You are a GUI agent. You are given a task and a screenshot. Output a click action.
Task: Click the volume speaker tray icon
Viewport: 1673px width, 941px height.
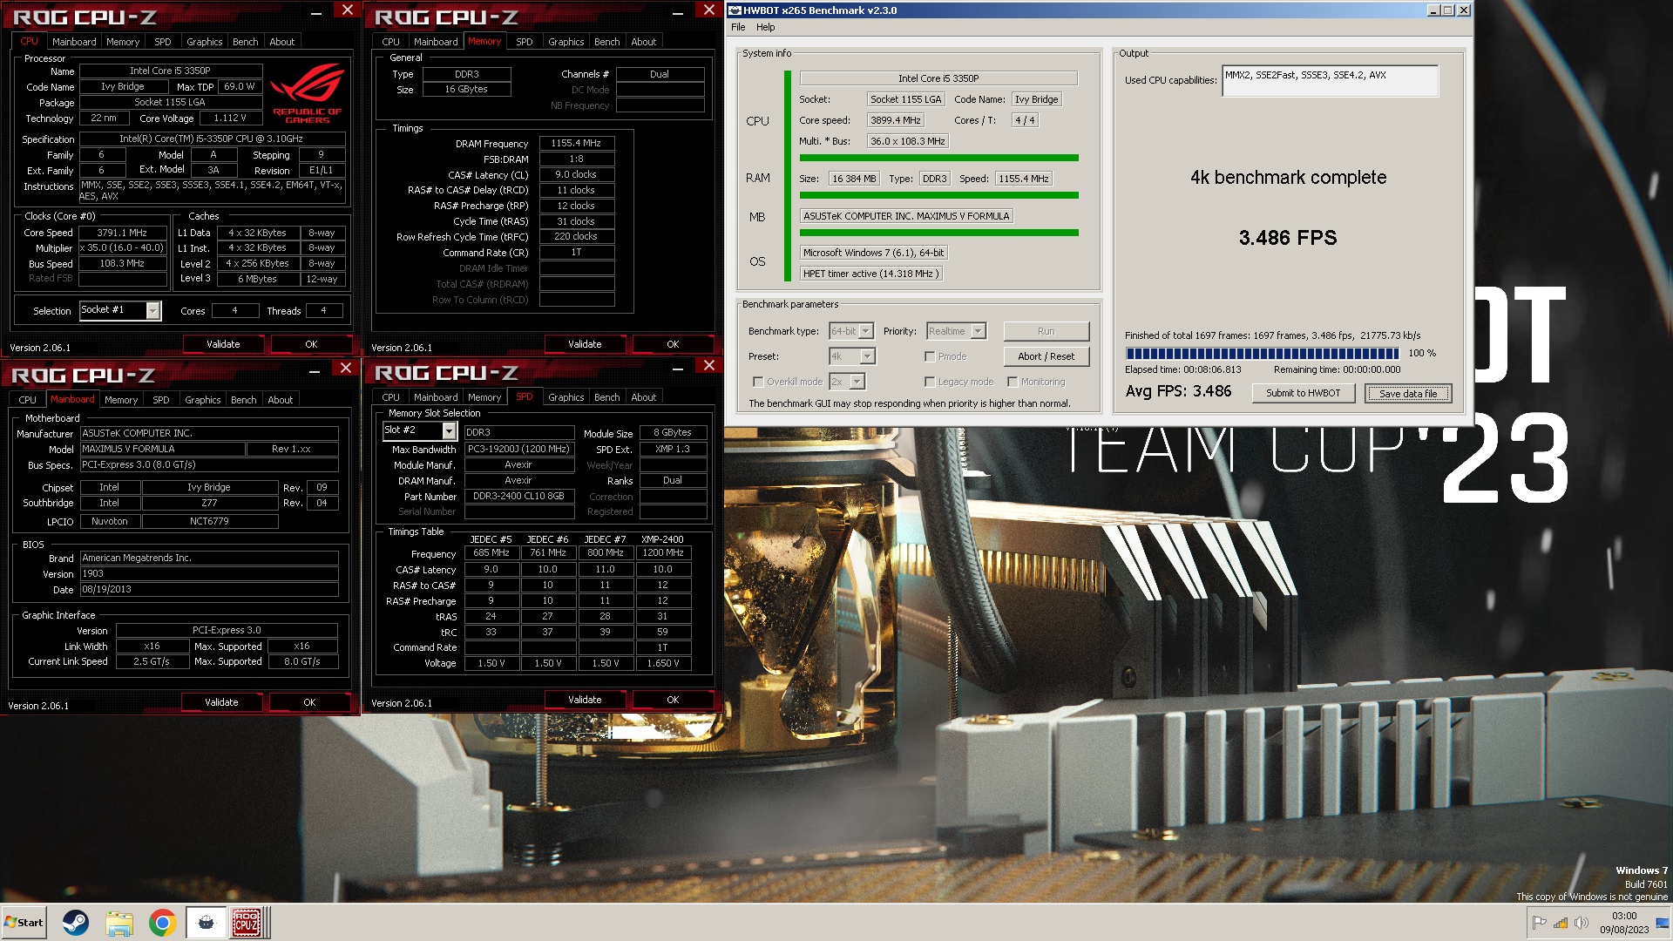tap(1581, 924)
